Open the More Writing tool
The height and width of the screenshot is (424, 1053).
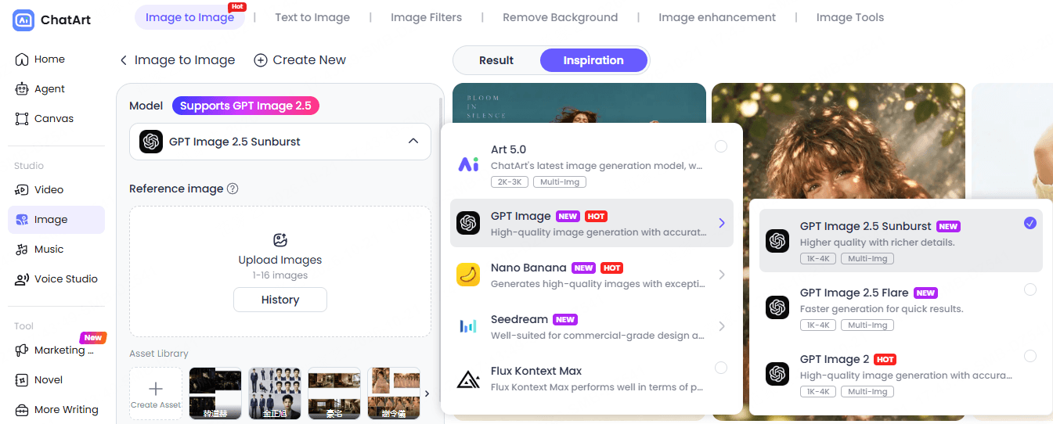[56, 410]
